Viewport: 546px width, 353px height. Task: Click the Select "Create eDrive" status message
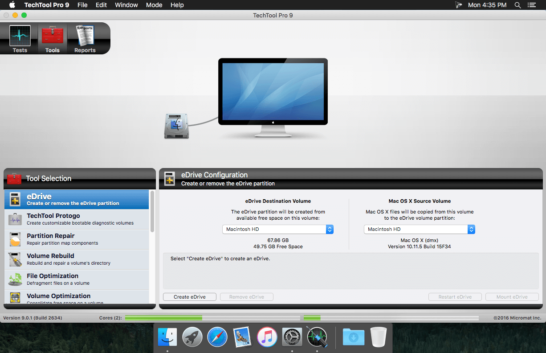(220, 259)
